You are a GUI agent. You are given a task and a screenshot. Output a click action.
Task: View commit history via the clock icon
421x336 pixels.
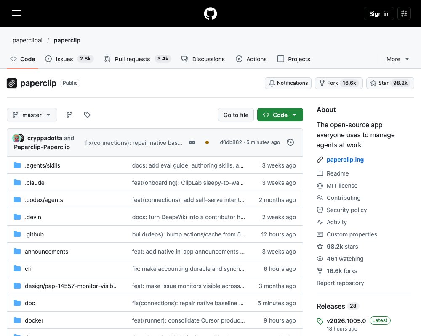click(290, 142)
